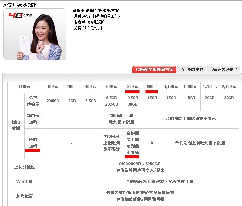Click the 免費Wi-Fi任你用 bullet line
The width and height of the screenshot is (242, 206).
pyautogui.click(x=87, y=28)
